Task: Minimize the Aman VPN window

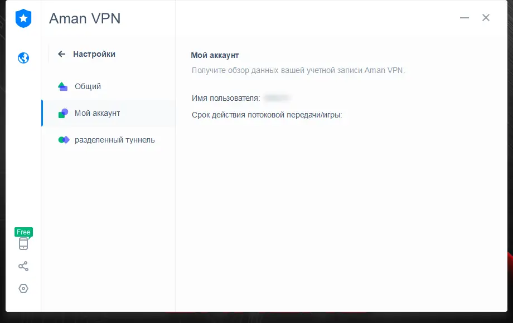Action: tap(464, 17)
